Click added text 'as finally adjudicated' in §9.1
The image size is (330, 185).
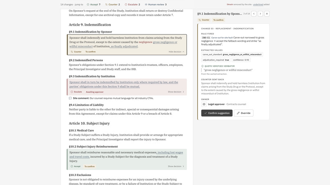click(124, 47)
